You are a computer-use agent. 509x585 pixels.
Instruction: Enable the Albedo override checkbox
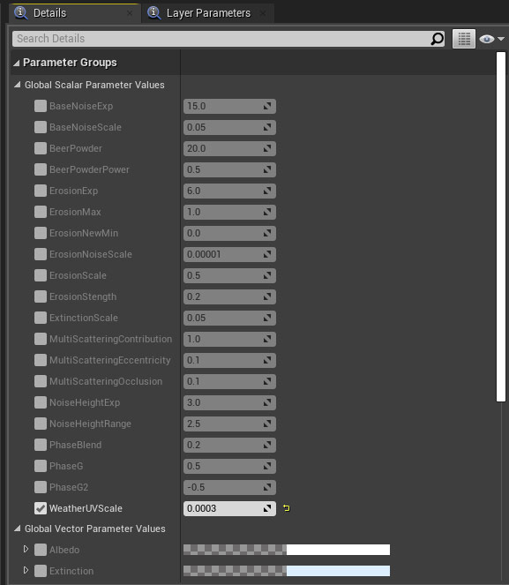point(41,550)
